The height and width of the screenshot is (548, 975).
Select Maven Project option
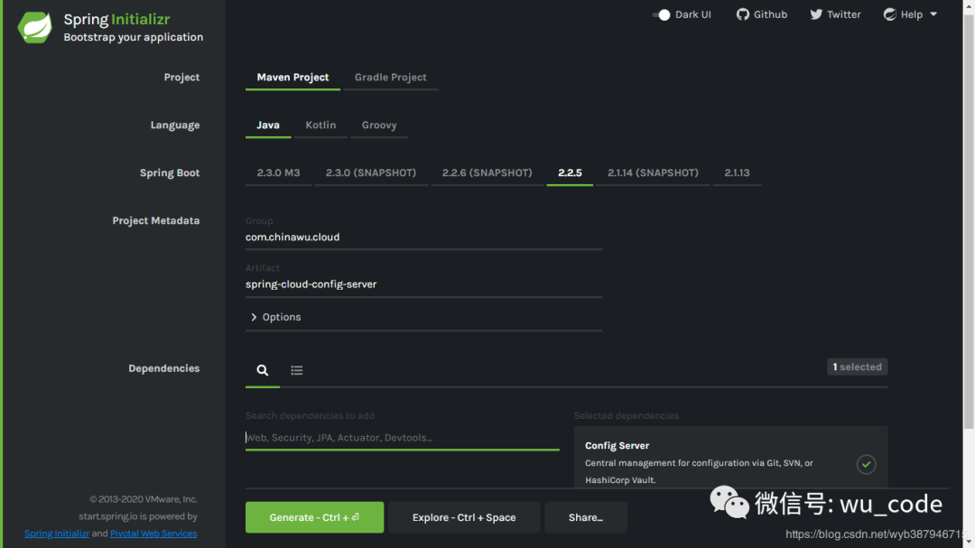coord(292,77)
